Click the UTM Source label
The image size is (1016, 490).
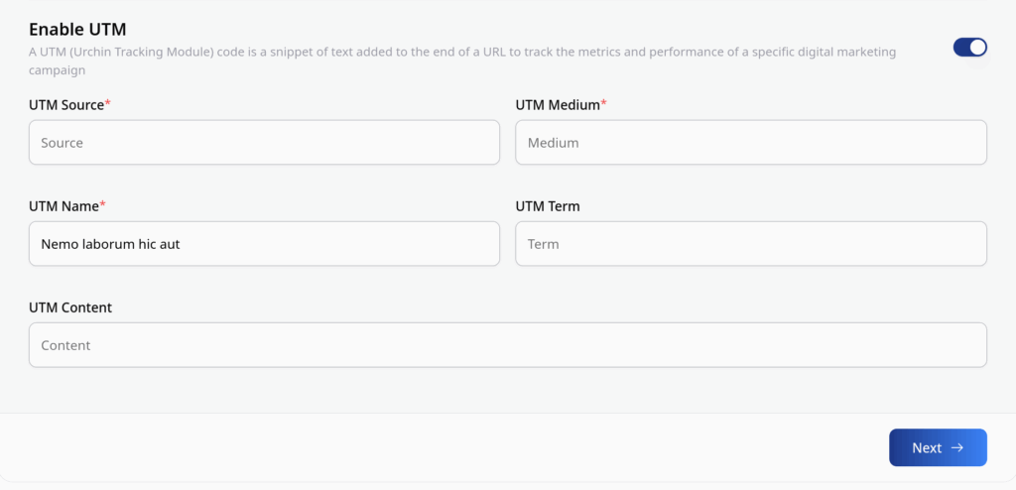[x=65, y=105]
